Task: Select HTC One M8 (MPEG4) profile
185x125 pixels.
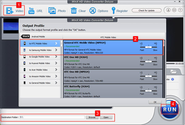Action: point(113,76)
